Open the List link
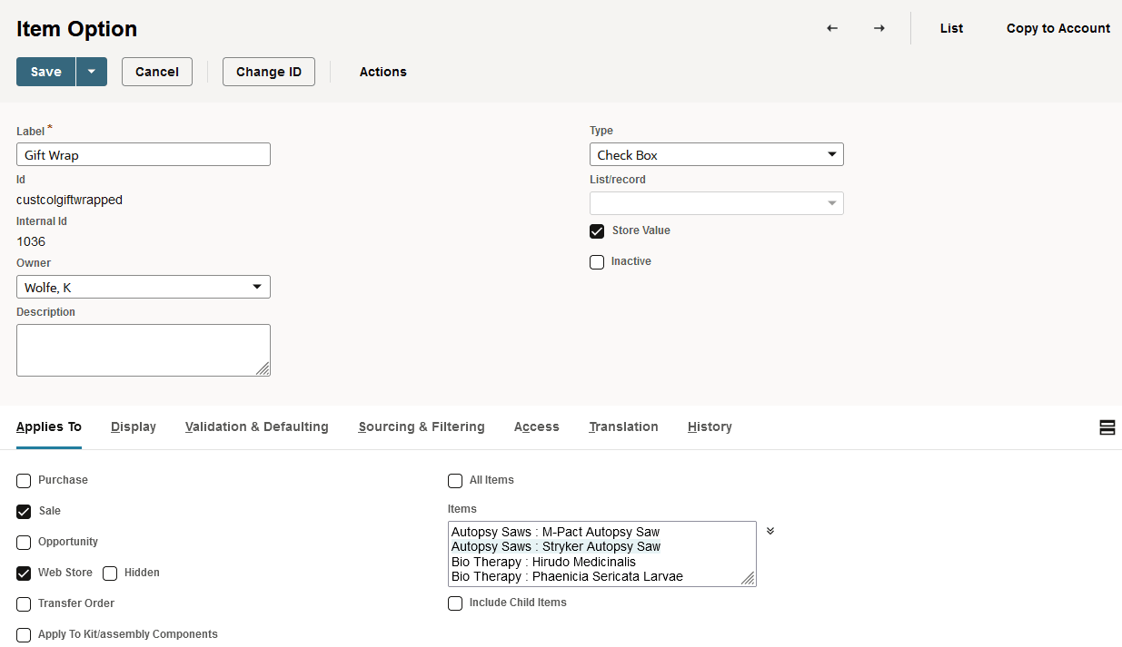The image size is (1122, 647). (951, 28)
